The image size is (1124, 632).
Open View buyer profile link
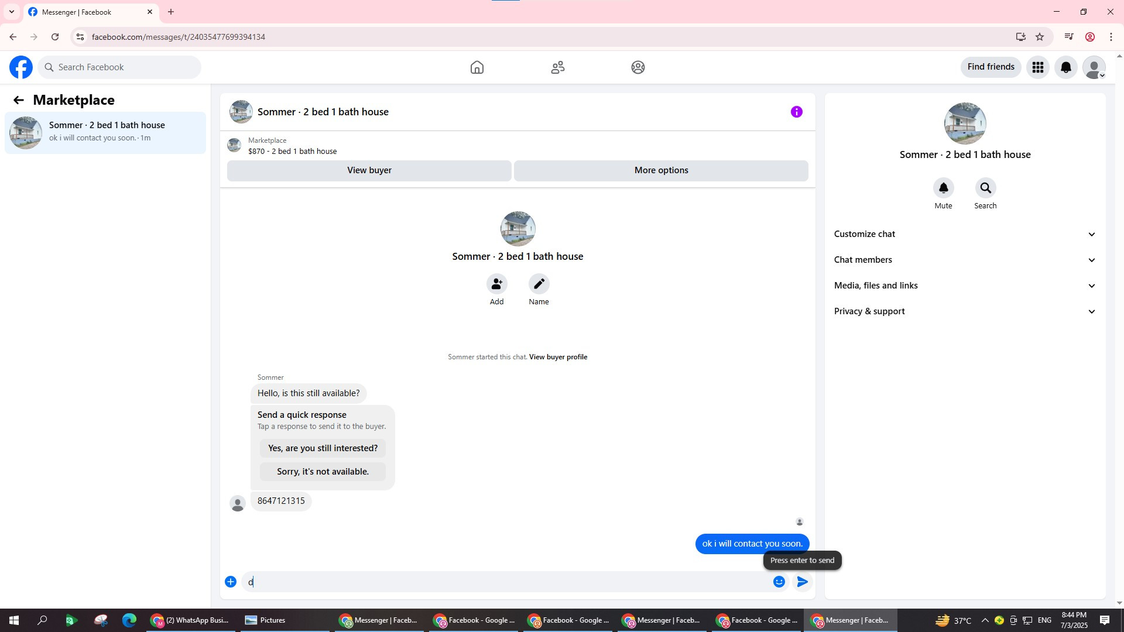[x=558, y=357]
